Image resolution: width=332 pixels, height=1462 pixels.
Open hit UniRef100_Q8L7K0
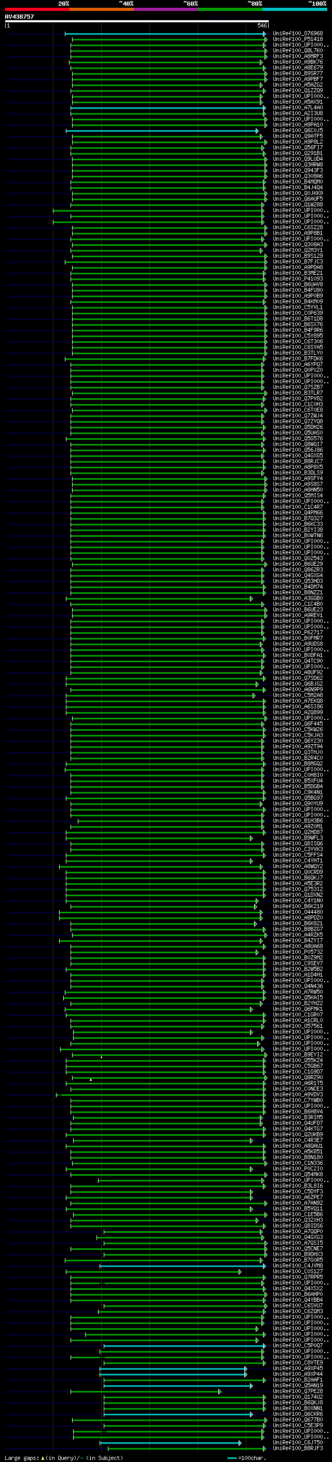[297, 50]
